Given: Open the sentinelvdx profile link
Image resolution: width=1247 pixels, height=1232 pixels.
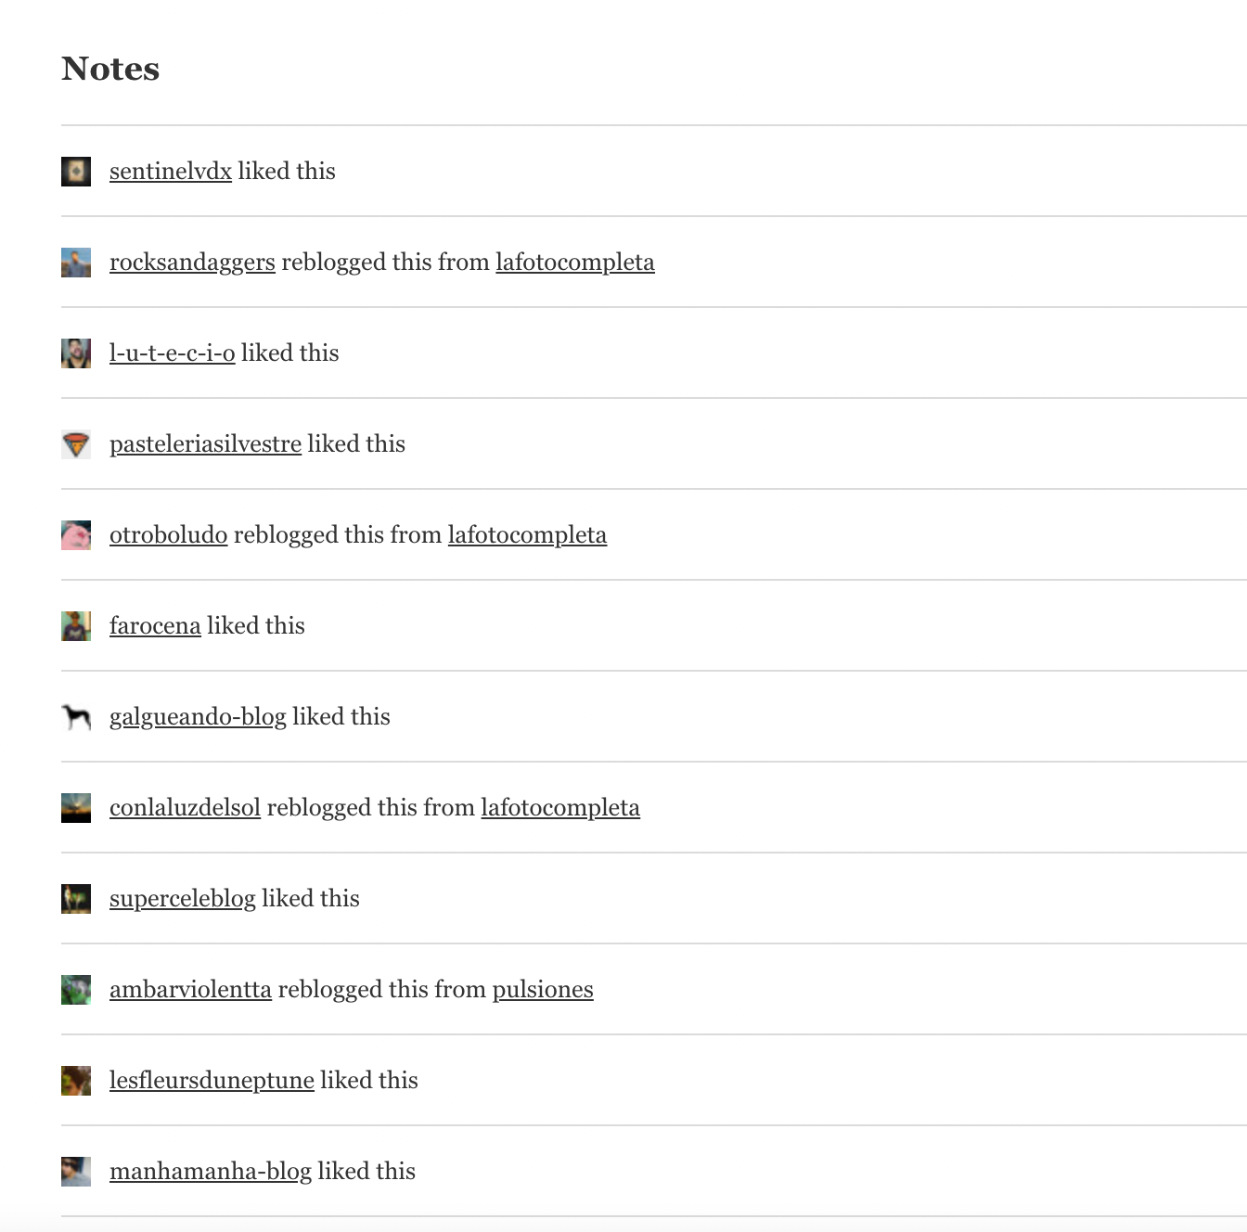Looking at the screenshot, I should 171,172.
